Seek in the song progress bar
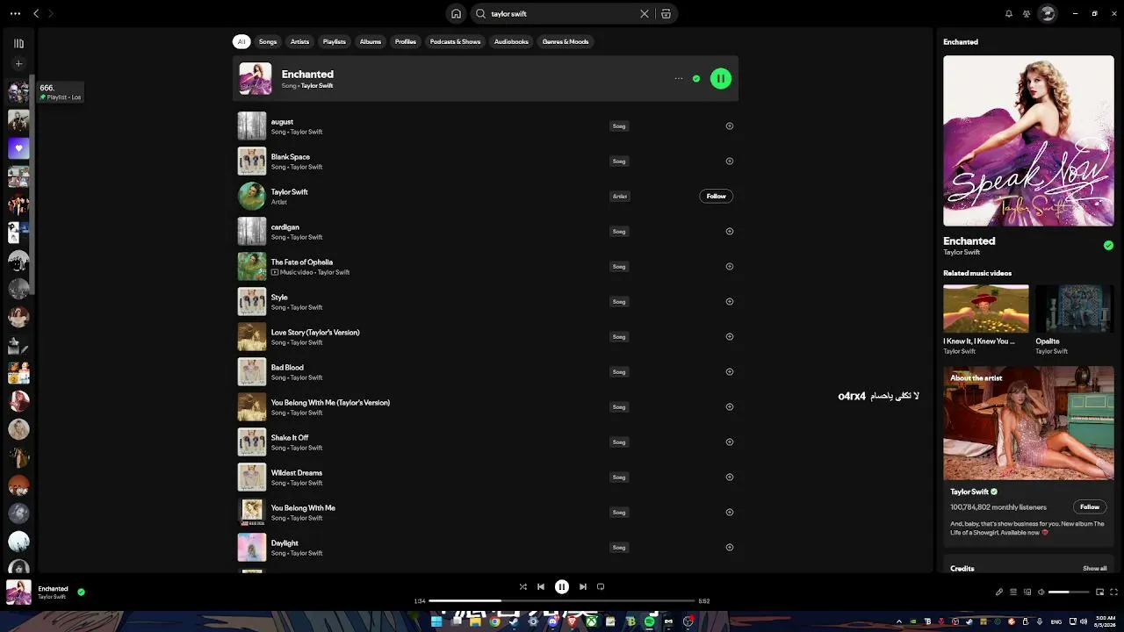Viewport: 1124px width, 632px height. (x=562, y=601)
